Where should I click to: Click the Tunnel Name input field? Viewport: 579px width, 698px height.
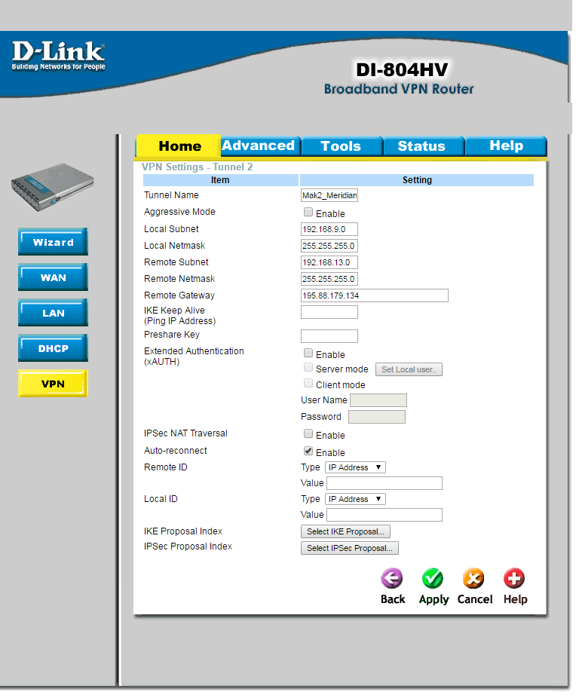click(x=329, y=195)
